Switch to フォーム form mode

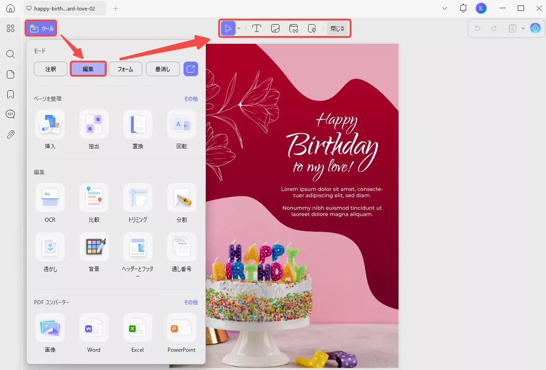(x=126, y=69)
